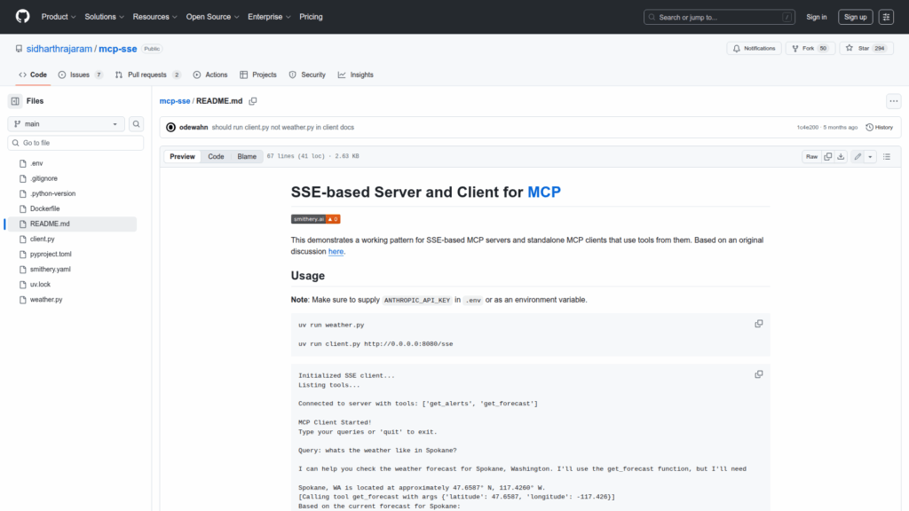Copy the README.md file path

253,101
